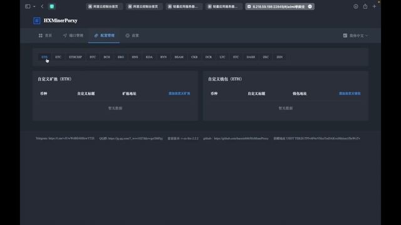Select the ZEC coin tab

pos(266,57)
